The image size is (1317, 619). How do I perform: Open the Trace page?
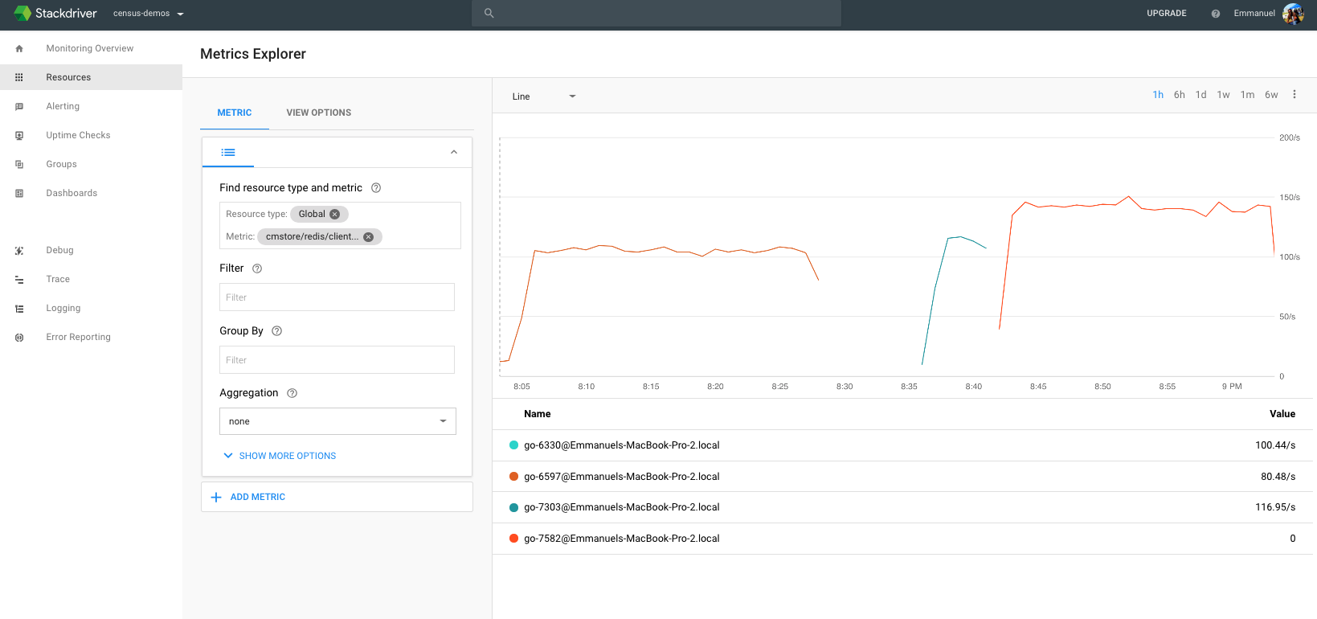58,279
